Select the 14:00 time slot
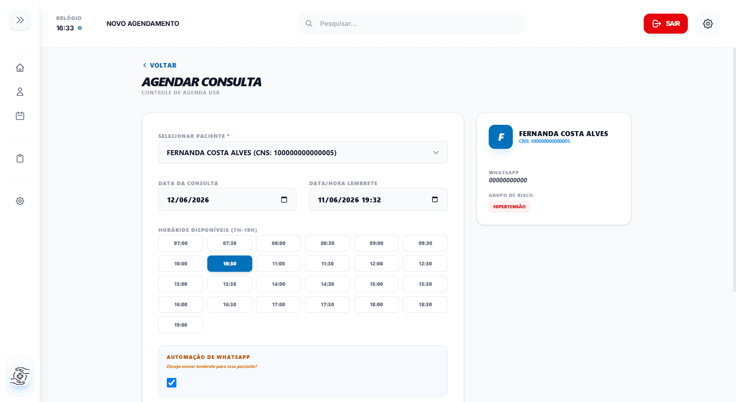 tap(279, 284)
